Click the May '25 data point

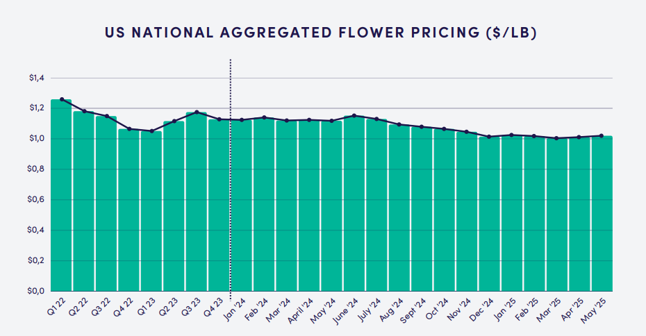point(602,135)
